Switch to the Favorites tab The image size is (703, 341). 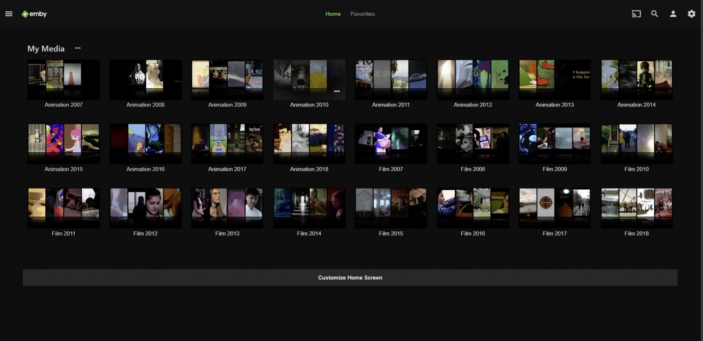coord(362,14)
